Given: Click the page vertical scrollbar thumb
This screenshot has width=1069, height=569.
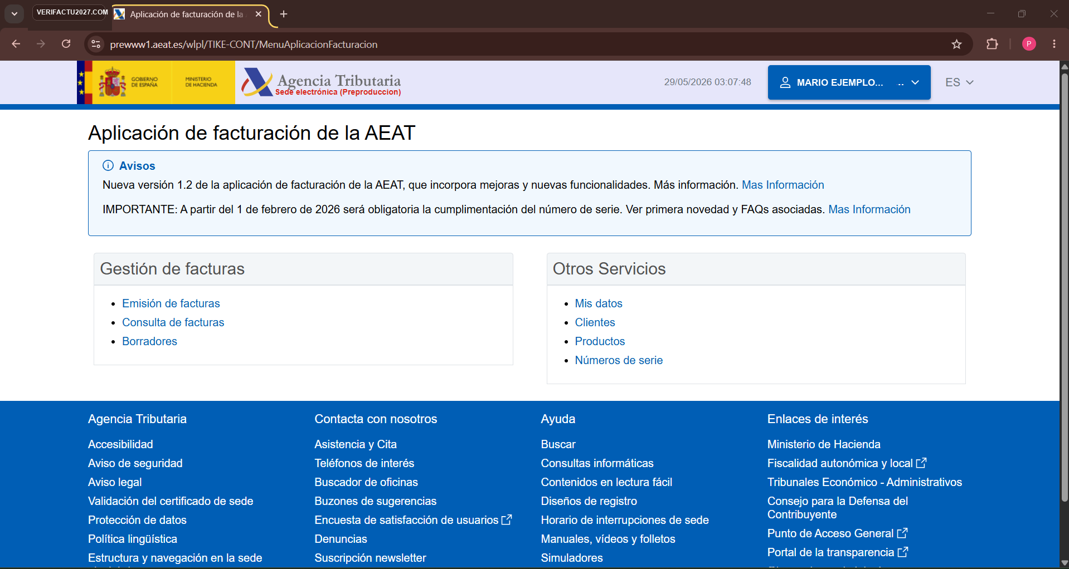Looking at the screenshot, I should coord(1064,287).
